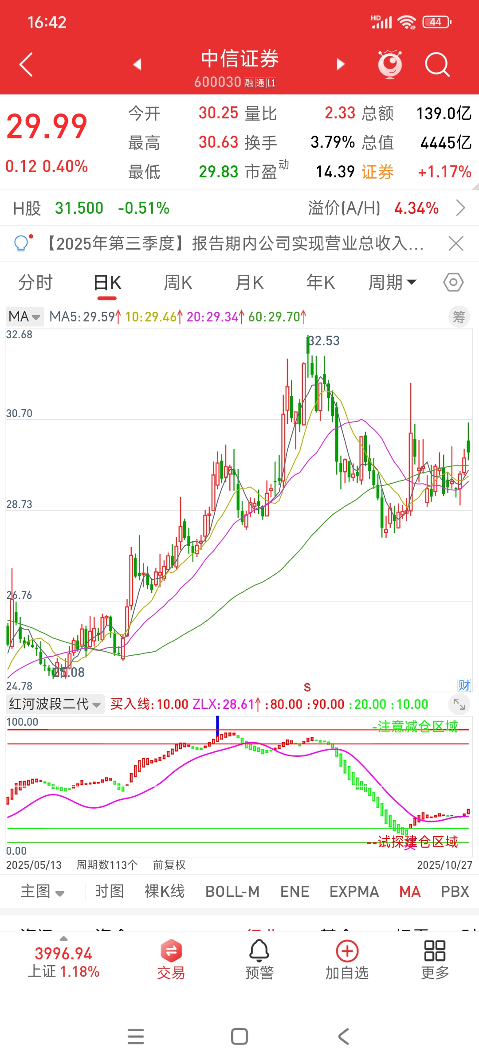Tap the blue signal bar in indicator
The height and width of the screenshot is (1064, 479).
point(217,727)
